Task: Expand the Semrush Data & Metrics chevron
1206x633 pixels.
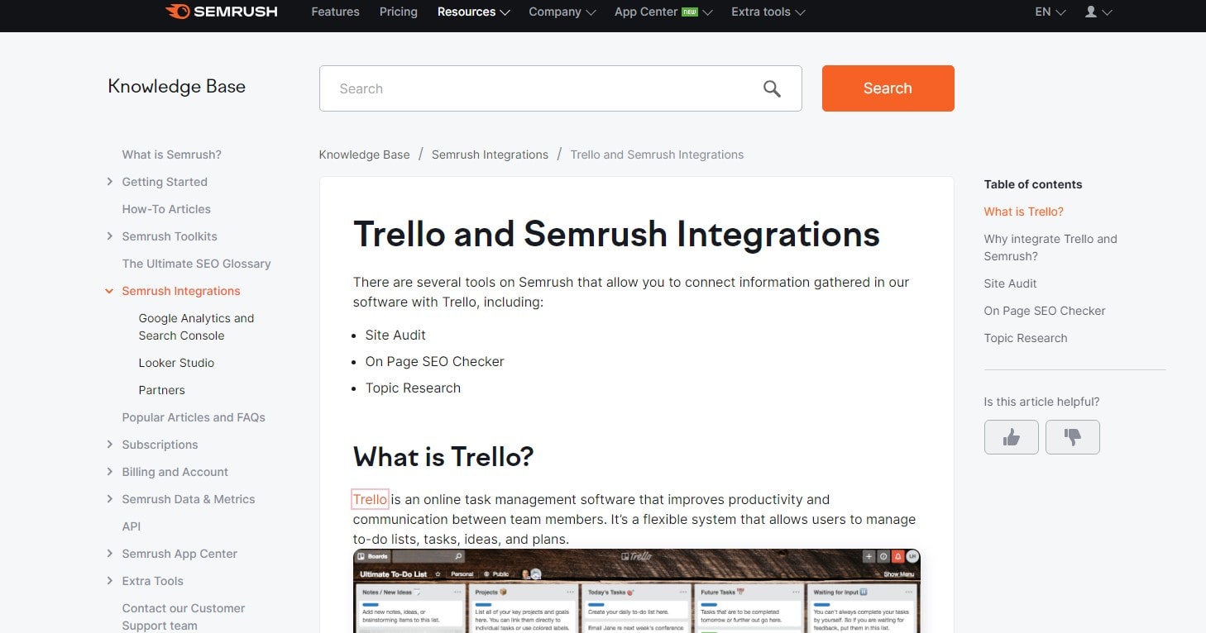Action: pos(110,499)
